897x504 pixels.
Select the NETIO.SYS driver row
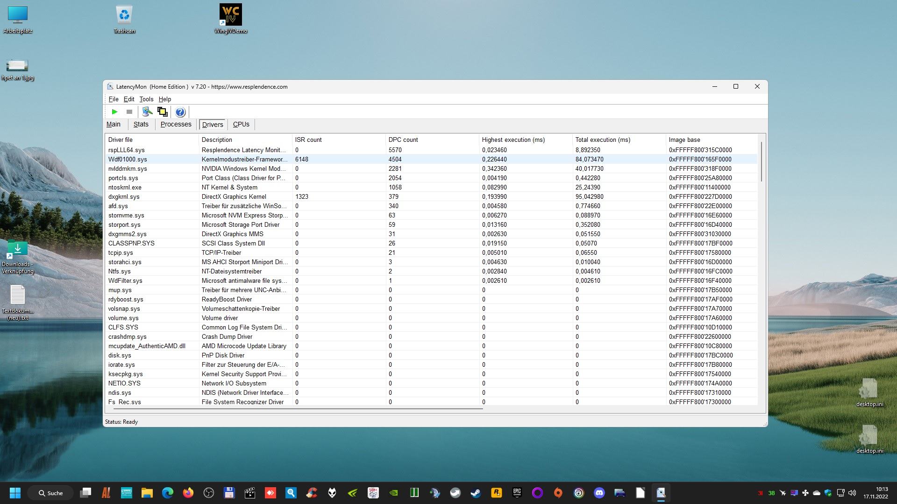(432, 383)
